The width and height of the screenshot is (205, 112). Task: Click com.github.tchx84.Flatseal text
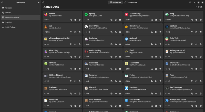(99, 89)
